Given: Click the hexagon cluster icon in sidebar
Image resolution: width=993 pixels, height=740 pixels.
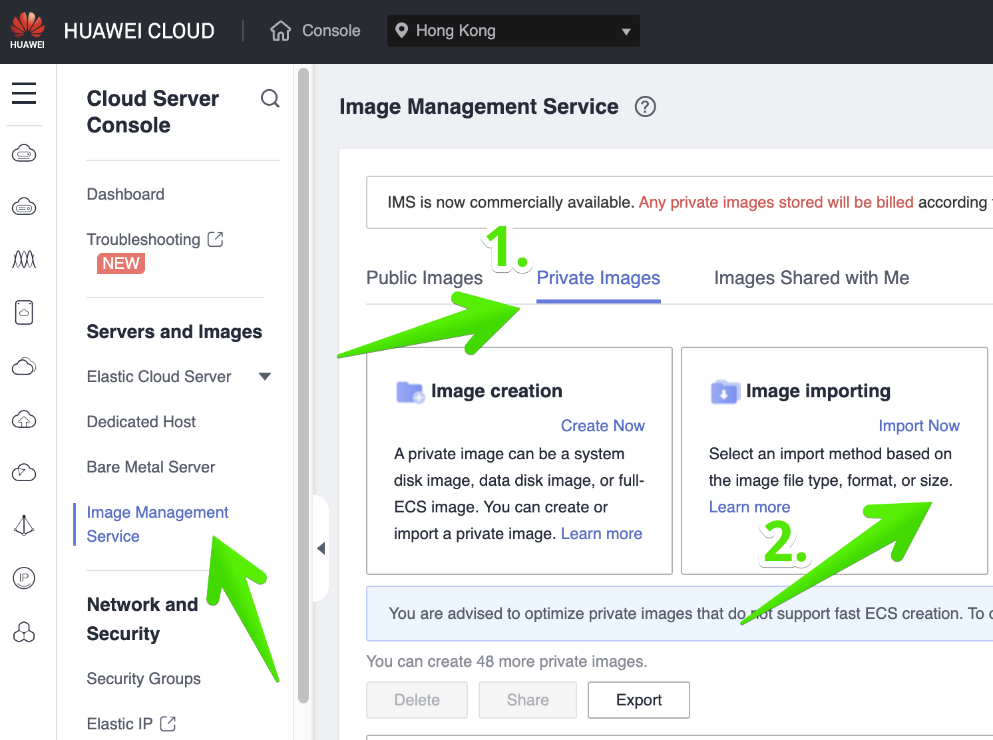Looking at the screenshot, I should [x=24, y=632].
